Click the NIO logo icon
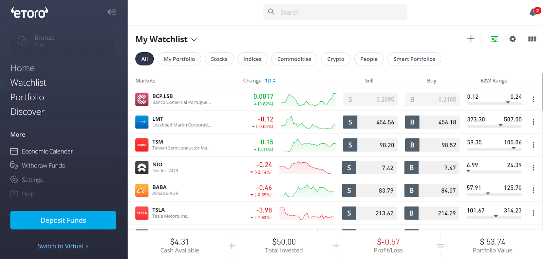543x259 pixels. coord(142,167)
